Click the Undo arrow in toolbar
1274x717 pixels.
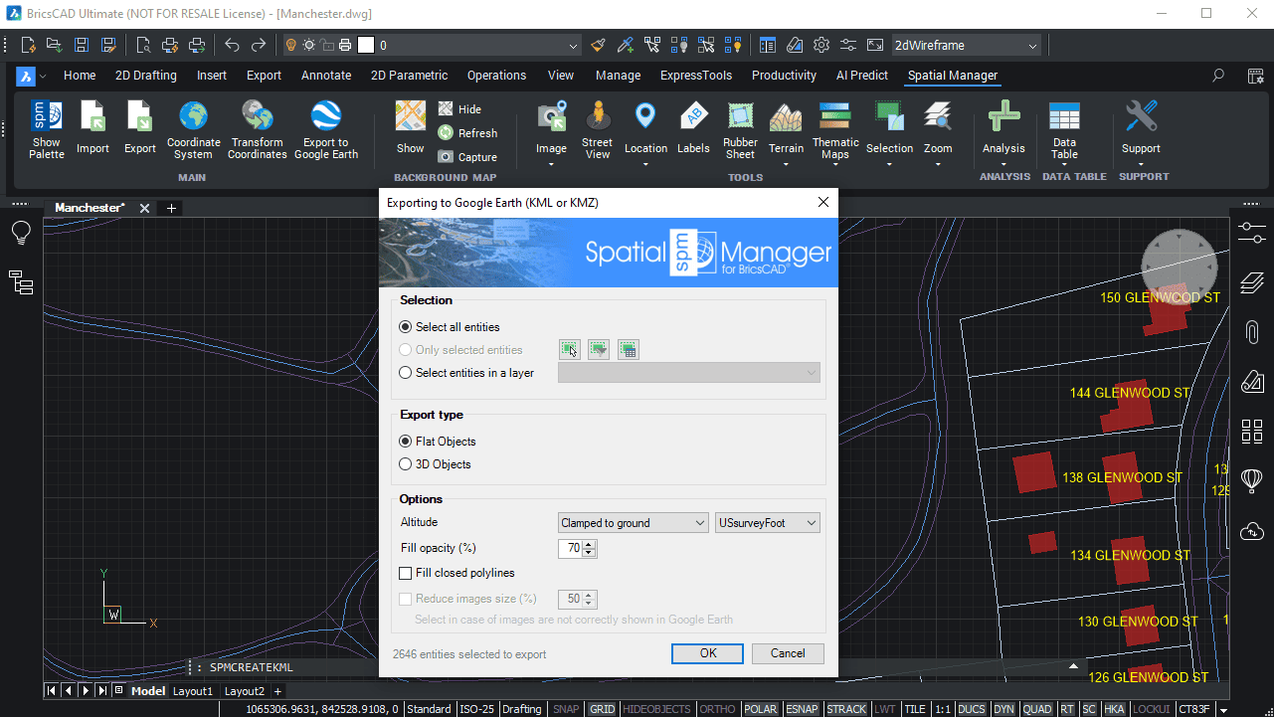232,45
